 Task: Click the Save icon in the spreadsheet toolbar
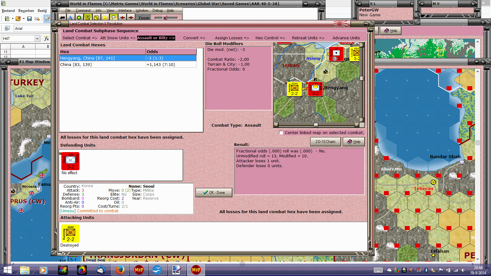(x=29, y=19)
